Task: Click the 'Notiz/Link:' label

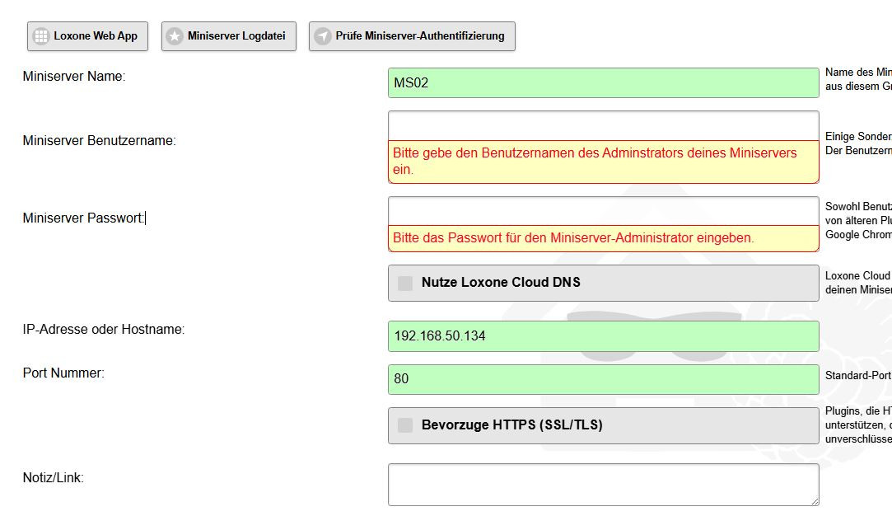Action: pyautogui.click(x=53, y=477)
